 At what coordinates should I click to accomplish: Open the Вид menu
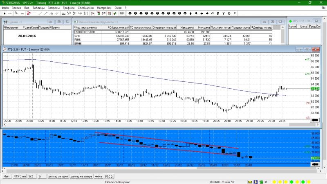pos(27,8)
